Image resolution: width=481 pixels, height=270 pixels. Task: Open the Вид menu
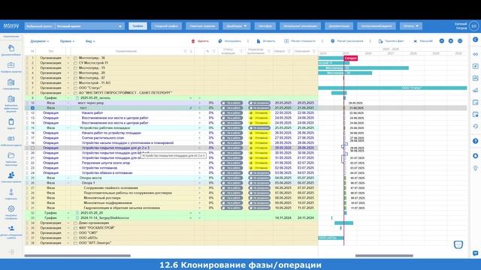click(90, 41)
